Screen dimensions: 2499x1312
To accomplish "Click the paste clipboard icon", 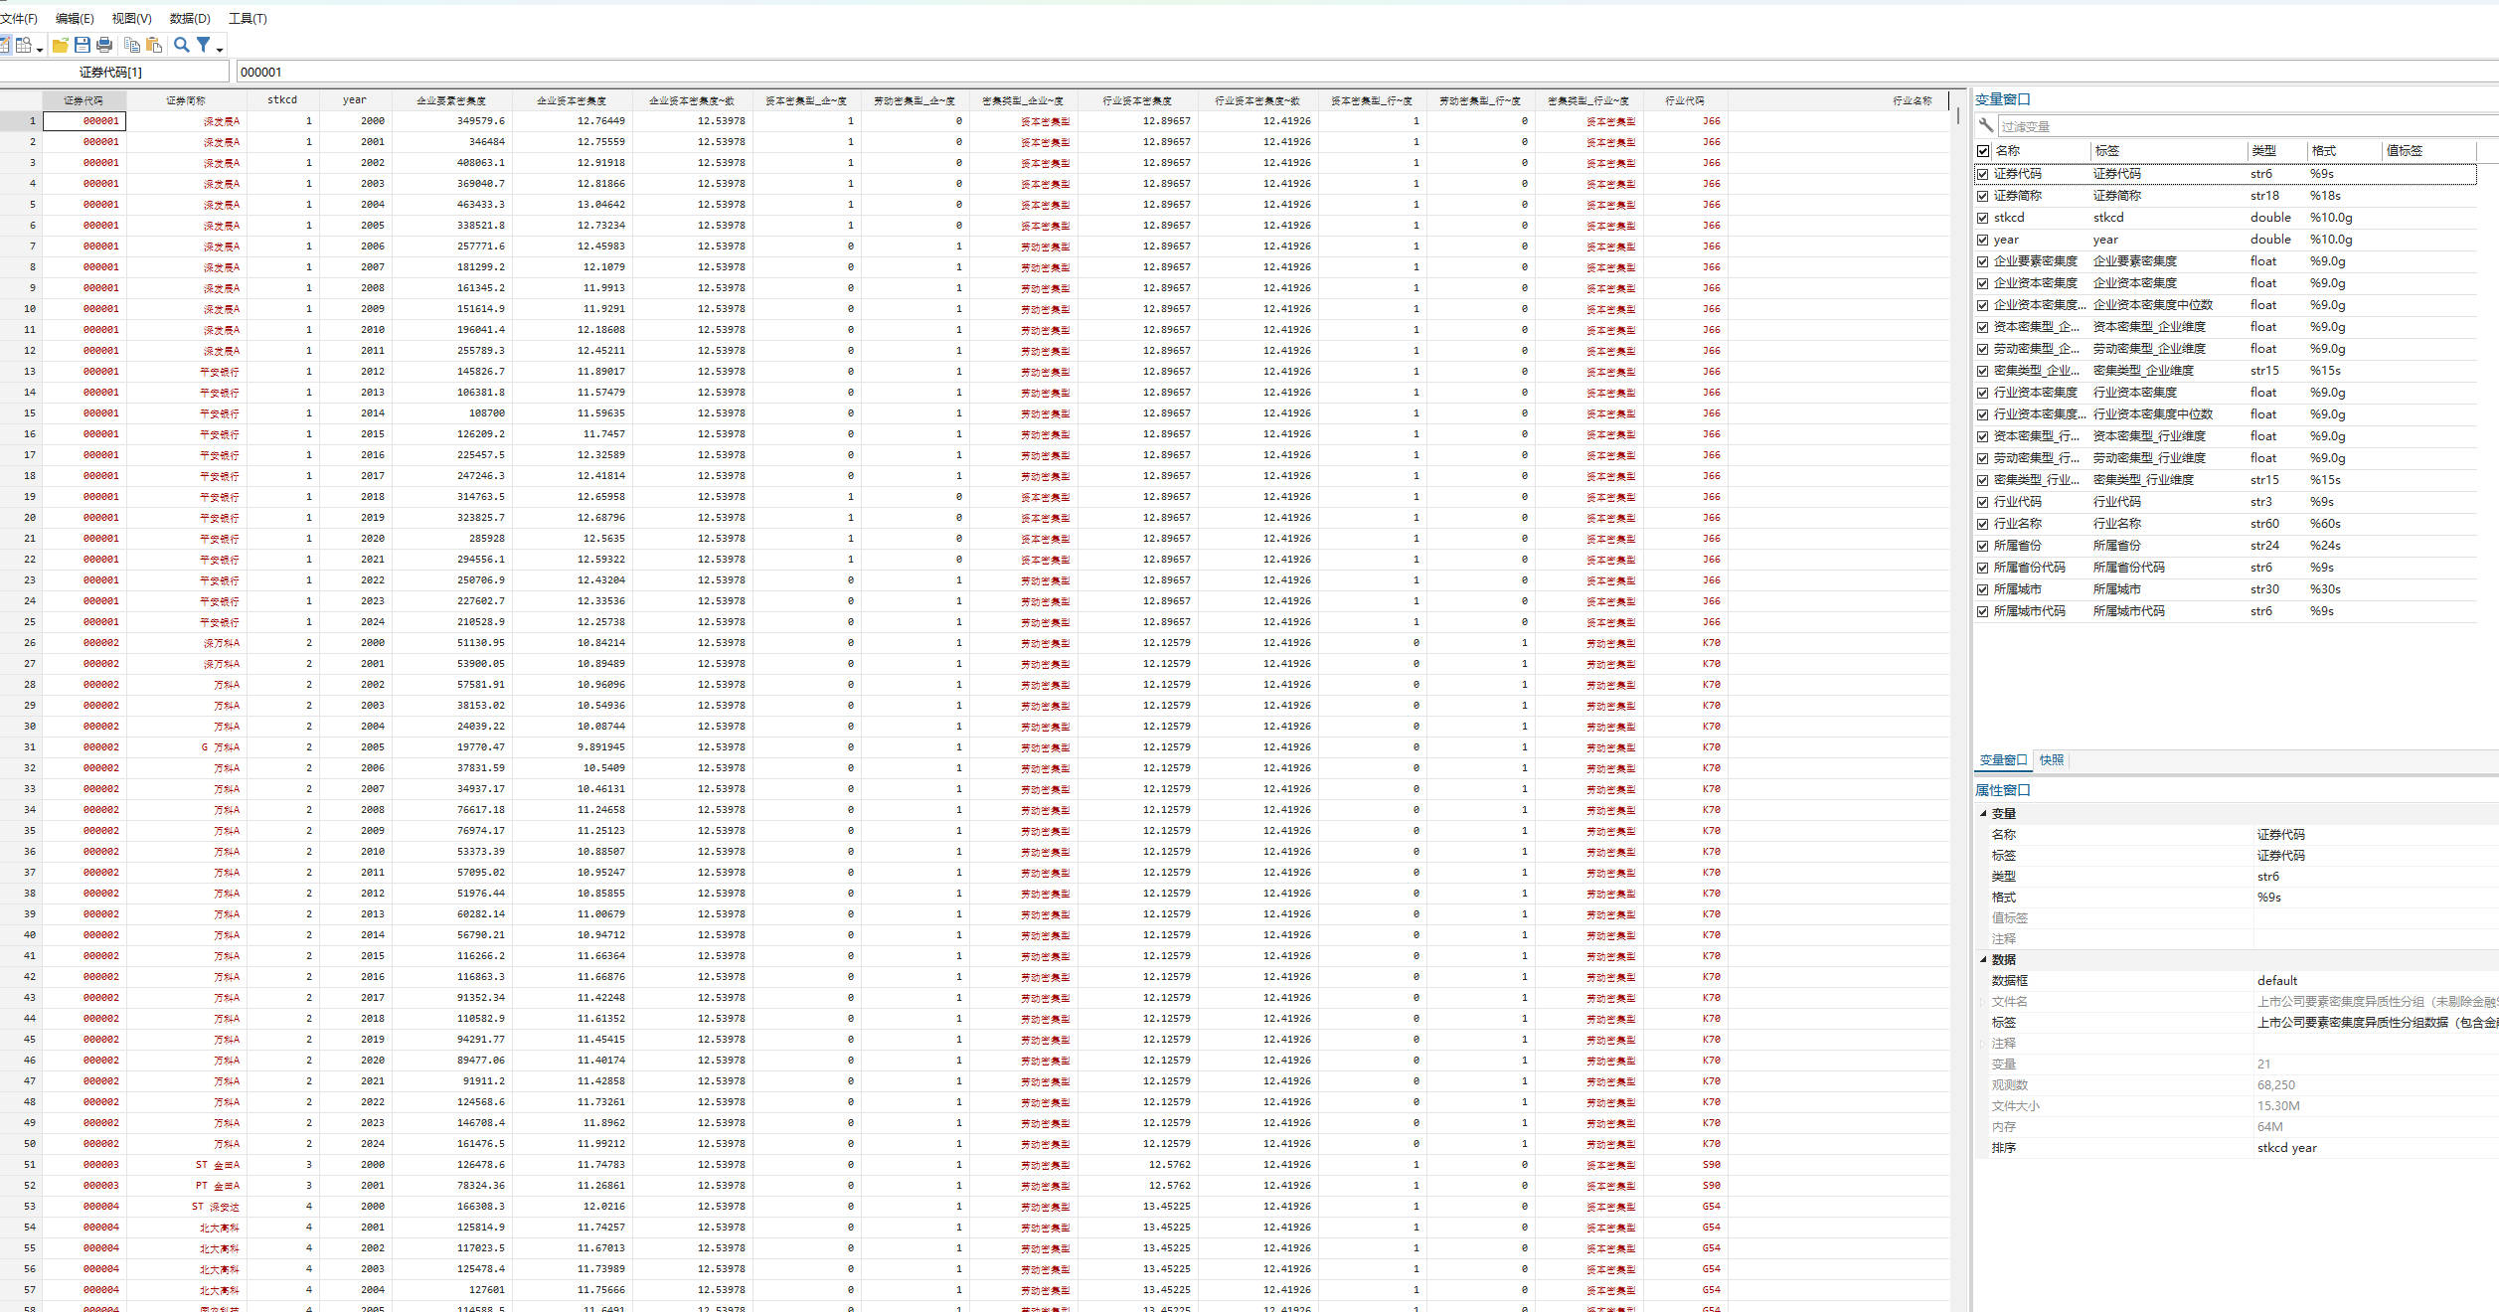I will [154, 45].
